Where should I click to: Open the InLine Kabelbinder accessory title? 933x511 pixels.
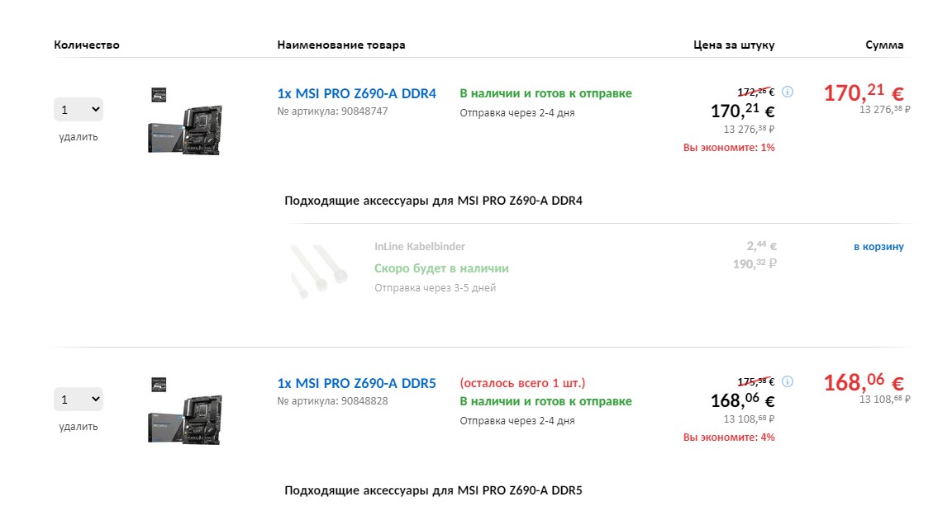pos(420,246)
